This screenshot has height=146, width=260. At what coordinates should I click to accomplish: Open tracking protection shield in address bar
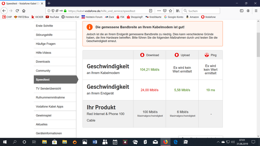pyautogui.click(x=53, y=11)
